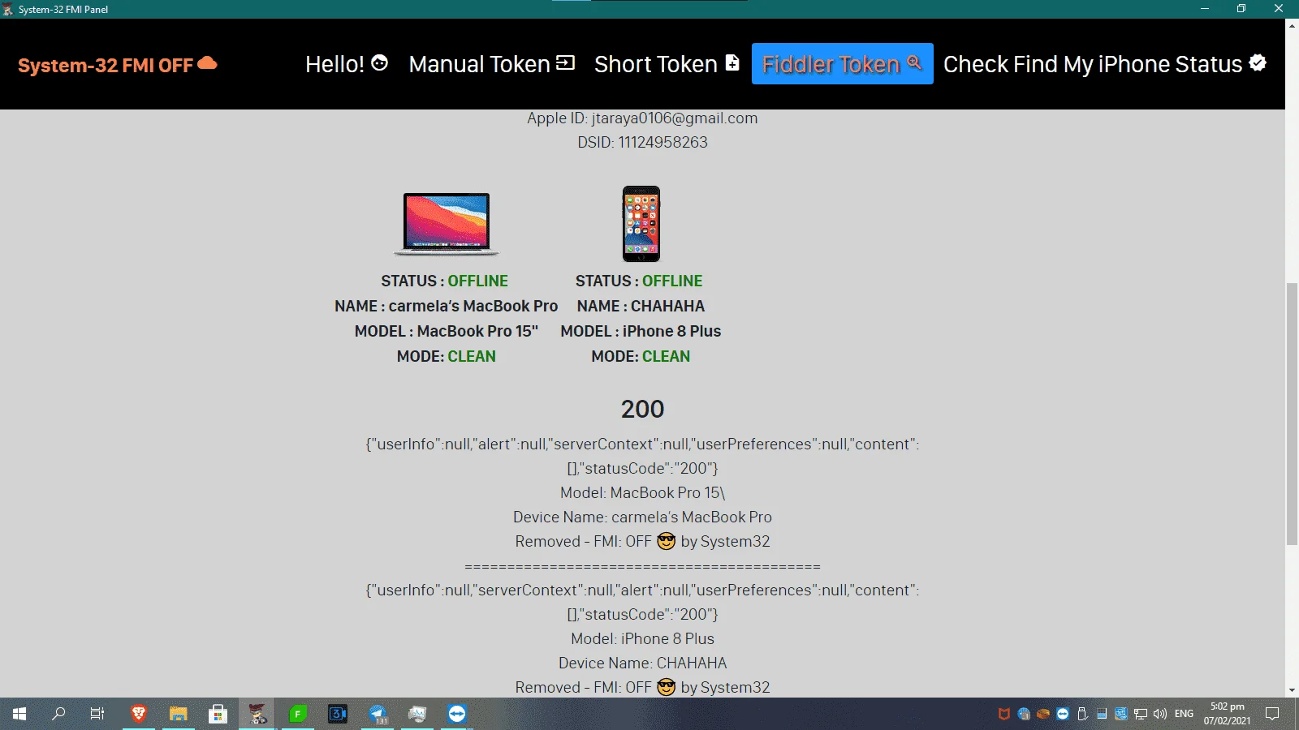Click System-32 FMI Panel taskbar icon

257,714
